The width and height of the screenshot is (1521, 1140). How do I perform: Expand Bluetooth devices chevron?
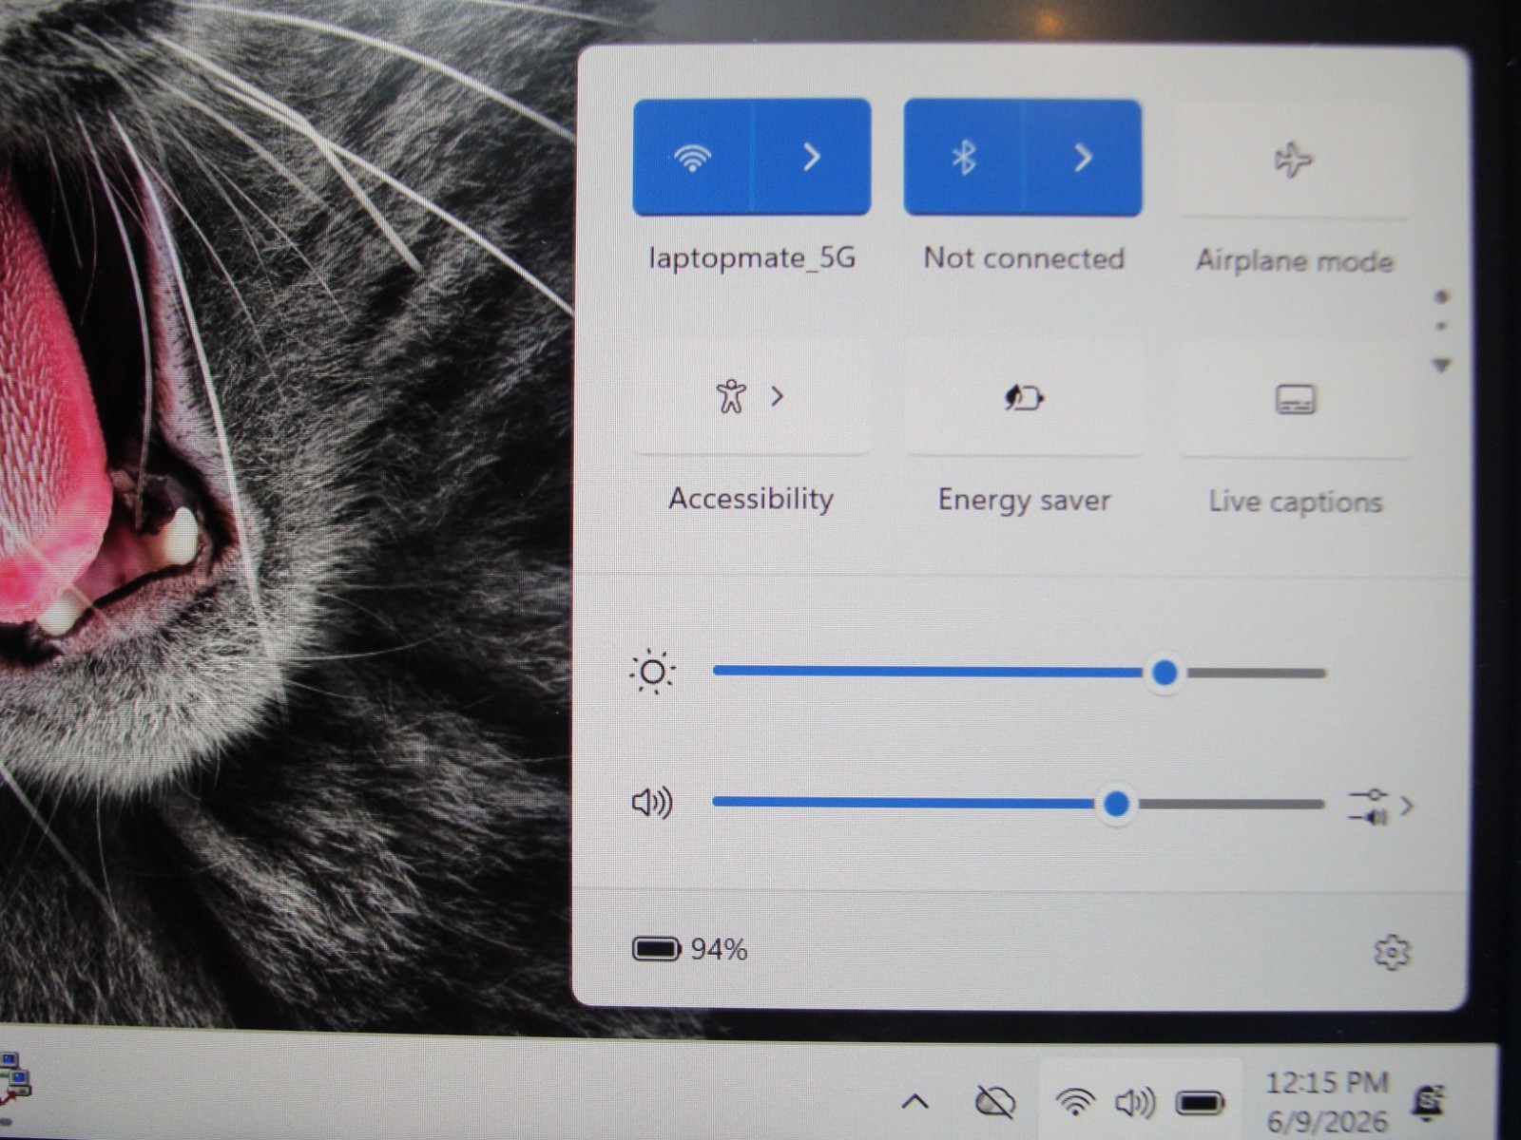(x=1083, y=158)
